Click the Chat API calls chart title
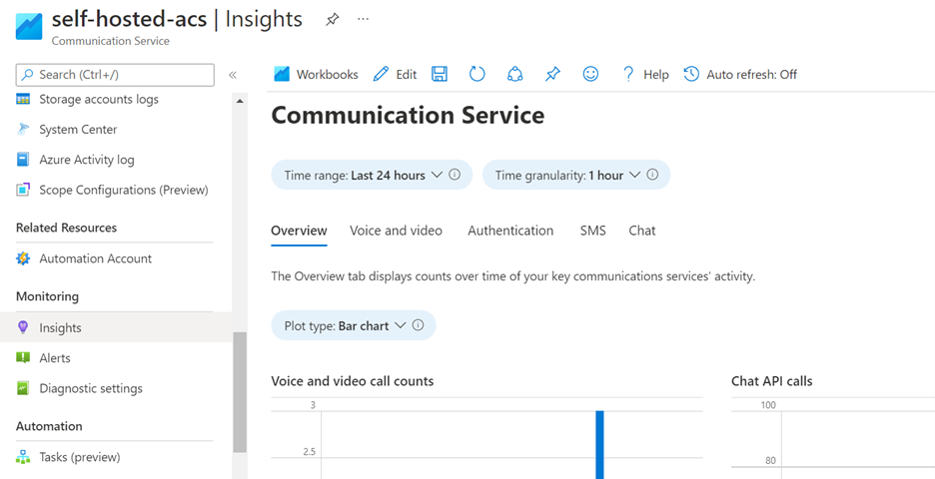This screenshot has height=479, width=935. (x=771, y=381)
